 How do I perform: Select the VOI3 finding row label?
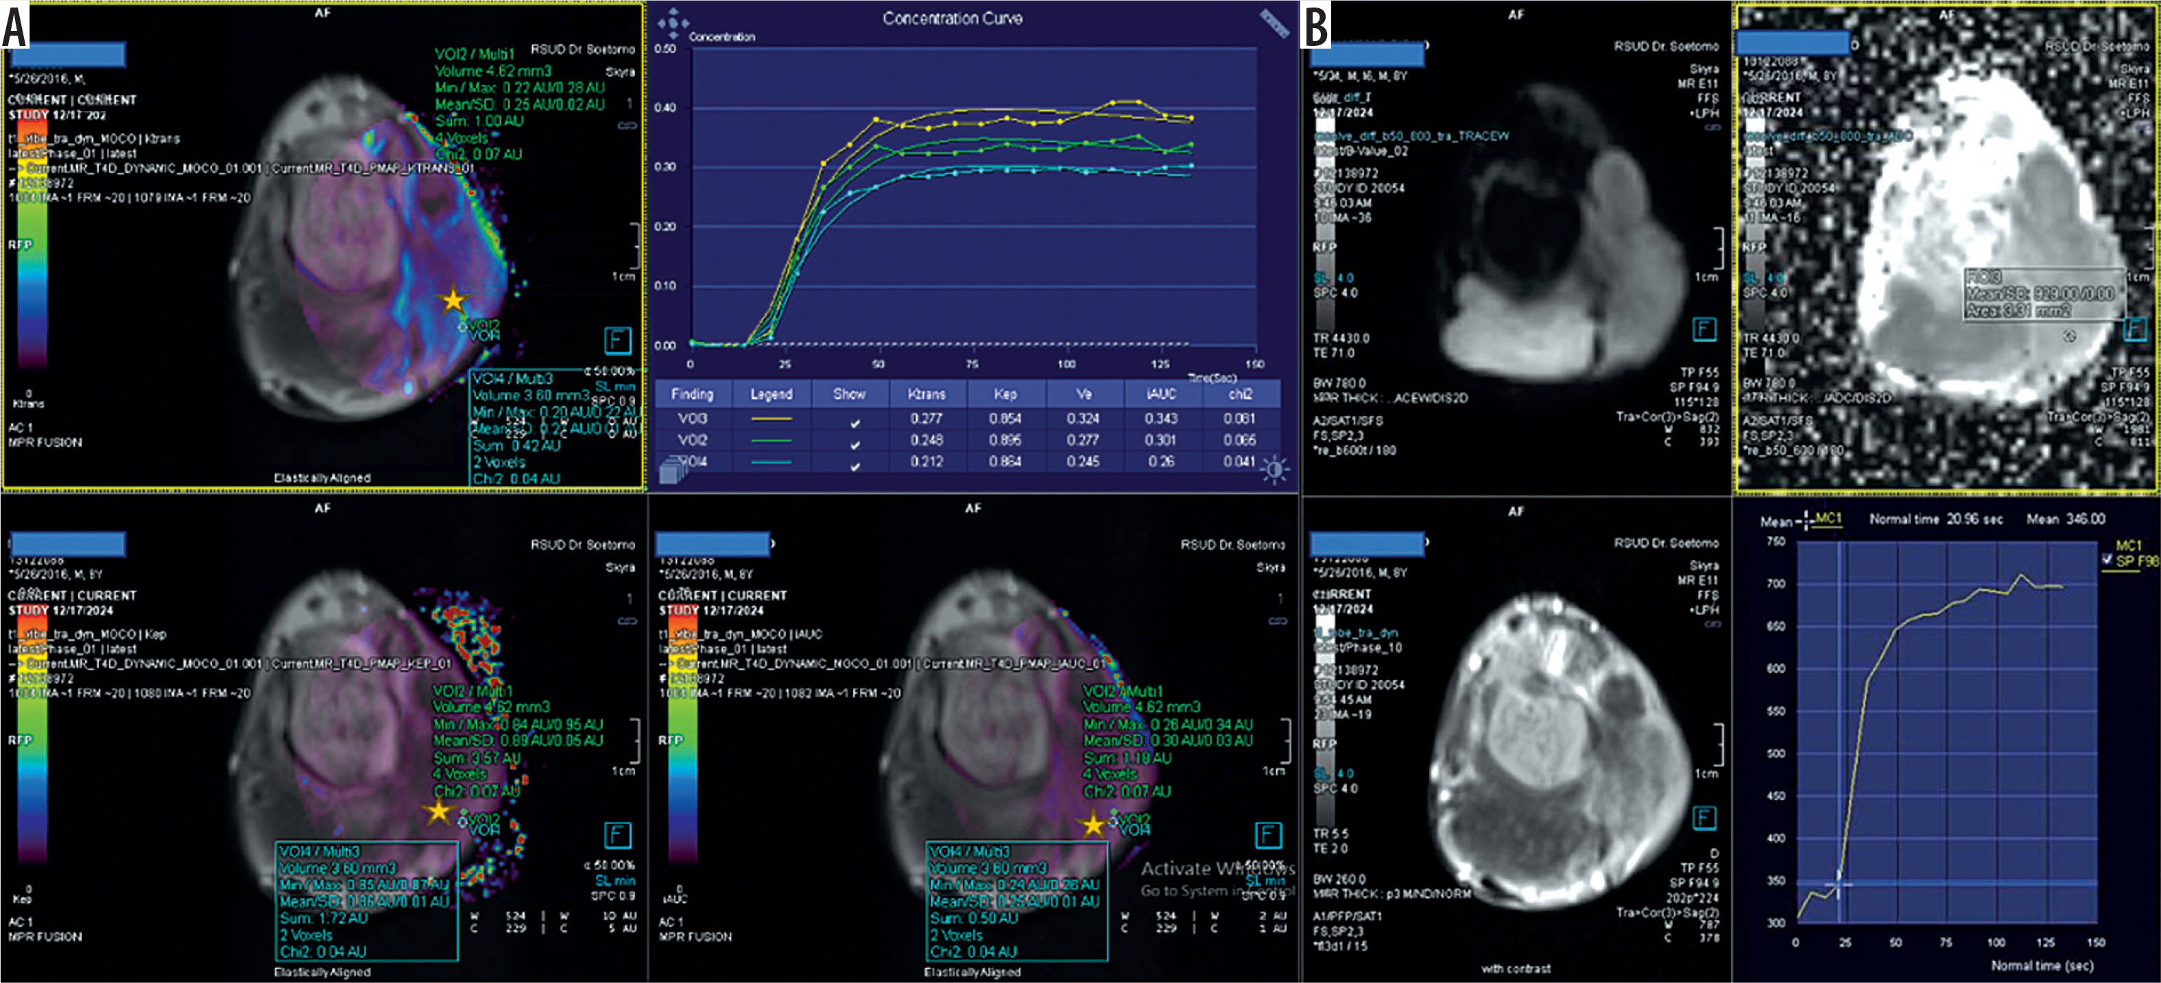[692, 417]
